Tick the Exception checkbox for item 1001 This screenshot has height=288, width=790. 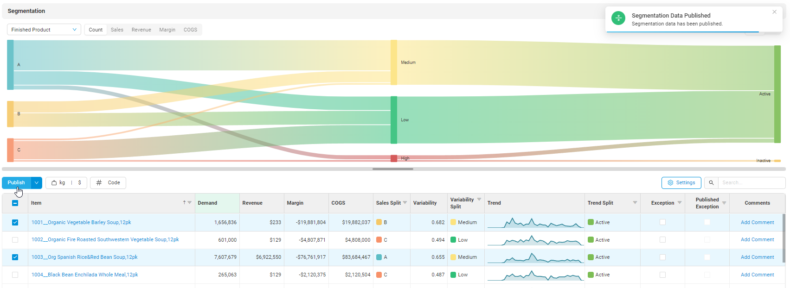[662, 222]
